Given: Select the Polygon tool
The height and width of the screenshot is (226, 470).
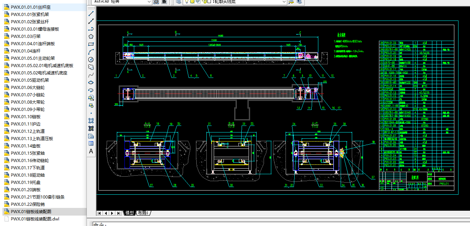Looking at the screenshot, I should point(91,37).
